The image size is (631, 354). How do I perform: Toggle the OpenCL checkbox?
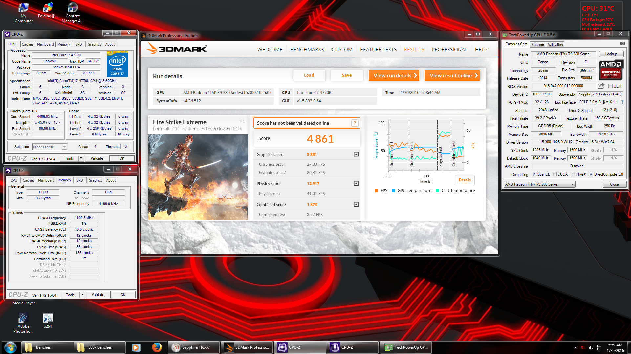pyautogui.click(x=534, y=174)
